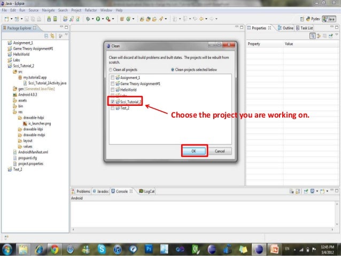Select the Android 4.0.3 library
Viewport: 341px width, 256px height.
pyautogui.click(x=25, y=95)
